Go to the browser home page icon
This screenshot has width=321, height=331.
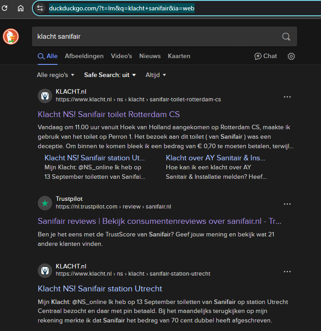tap(21, 8)
